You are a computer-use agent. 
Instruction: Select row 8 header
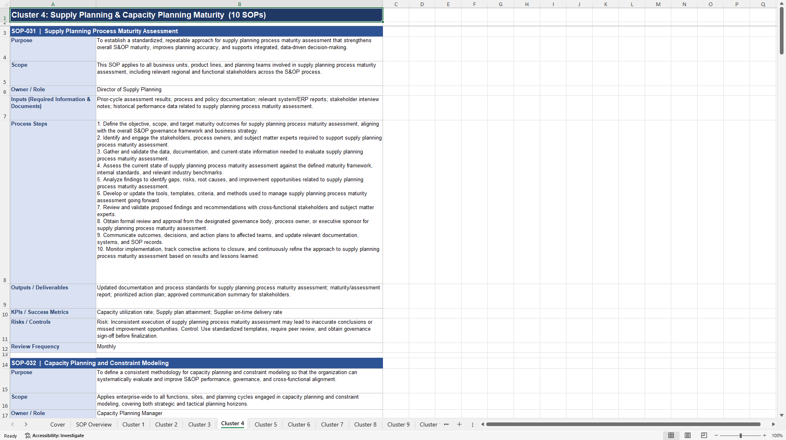click(x=5, y=202)
